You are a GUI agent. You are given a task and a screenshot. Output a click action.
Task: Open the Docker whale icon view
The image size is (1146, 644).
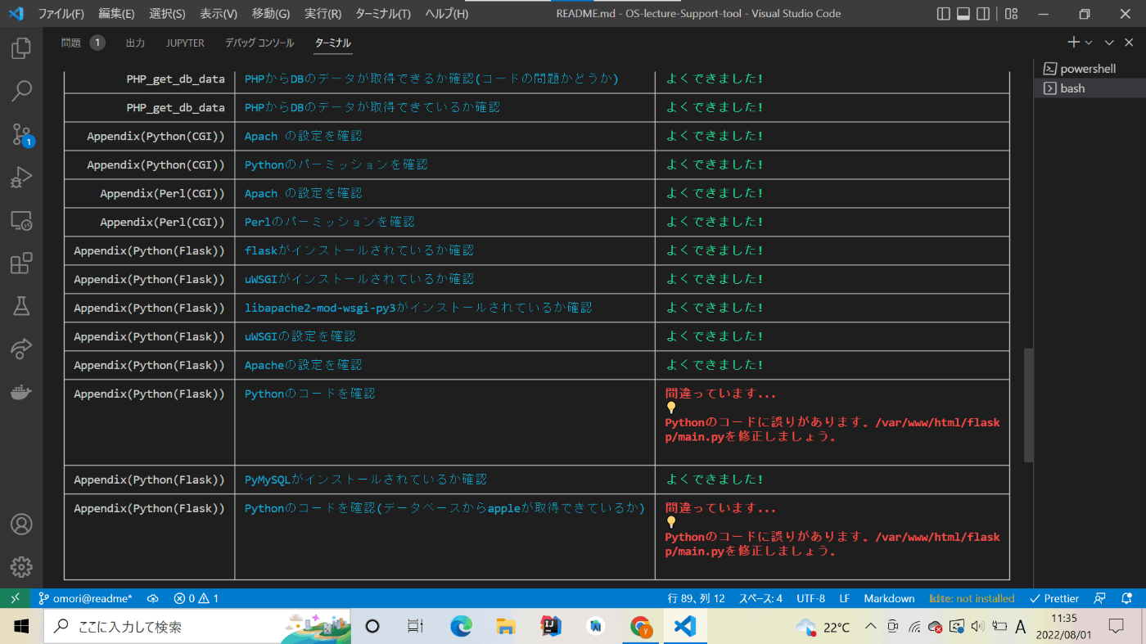pyautogui.click(x=20, y=392)
